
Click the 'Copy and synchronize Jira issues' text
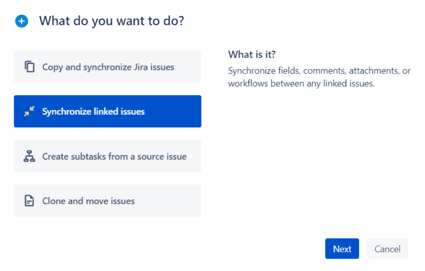coord(108,67)
